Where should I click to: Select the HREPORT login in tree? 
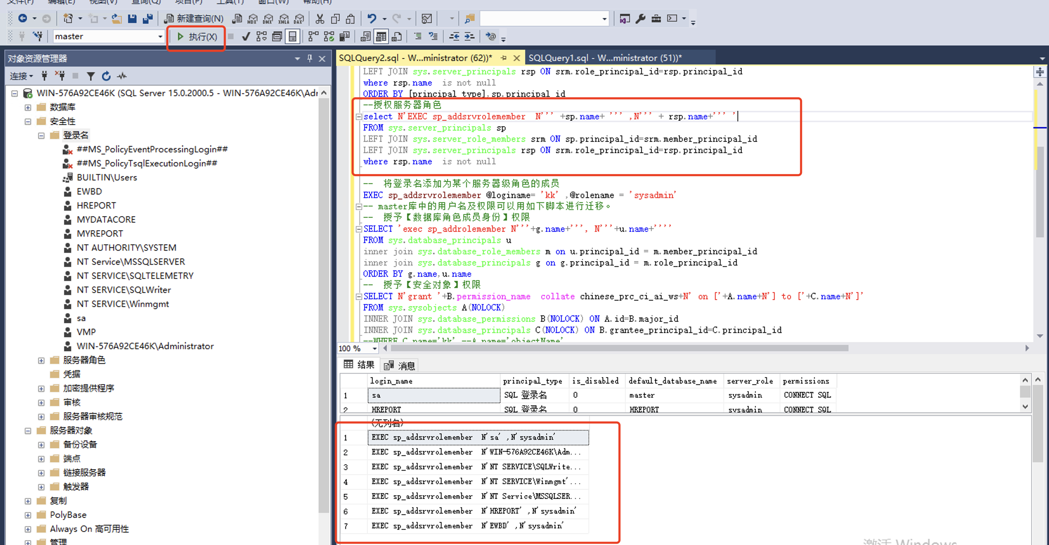pos(96,205)
